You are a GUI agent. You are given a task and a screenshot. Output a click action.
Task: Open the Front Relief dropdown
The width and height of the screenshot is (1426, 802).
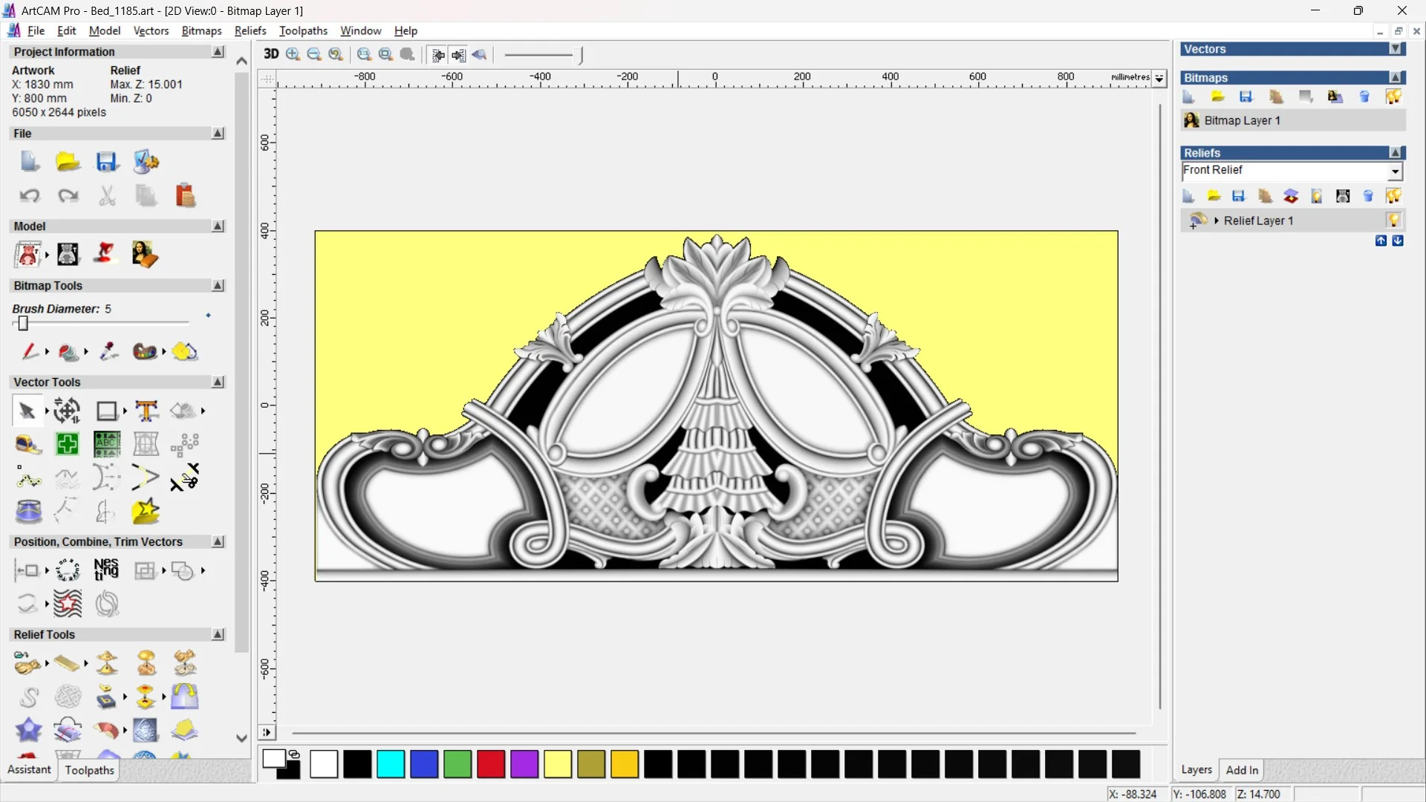click(1396, 172)
